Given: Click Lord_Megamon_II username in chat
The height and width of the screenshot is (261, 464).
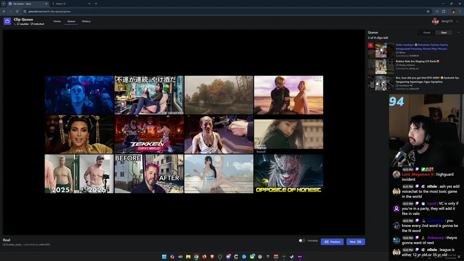Looking at the screenshot, I should tap(418, 174).
